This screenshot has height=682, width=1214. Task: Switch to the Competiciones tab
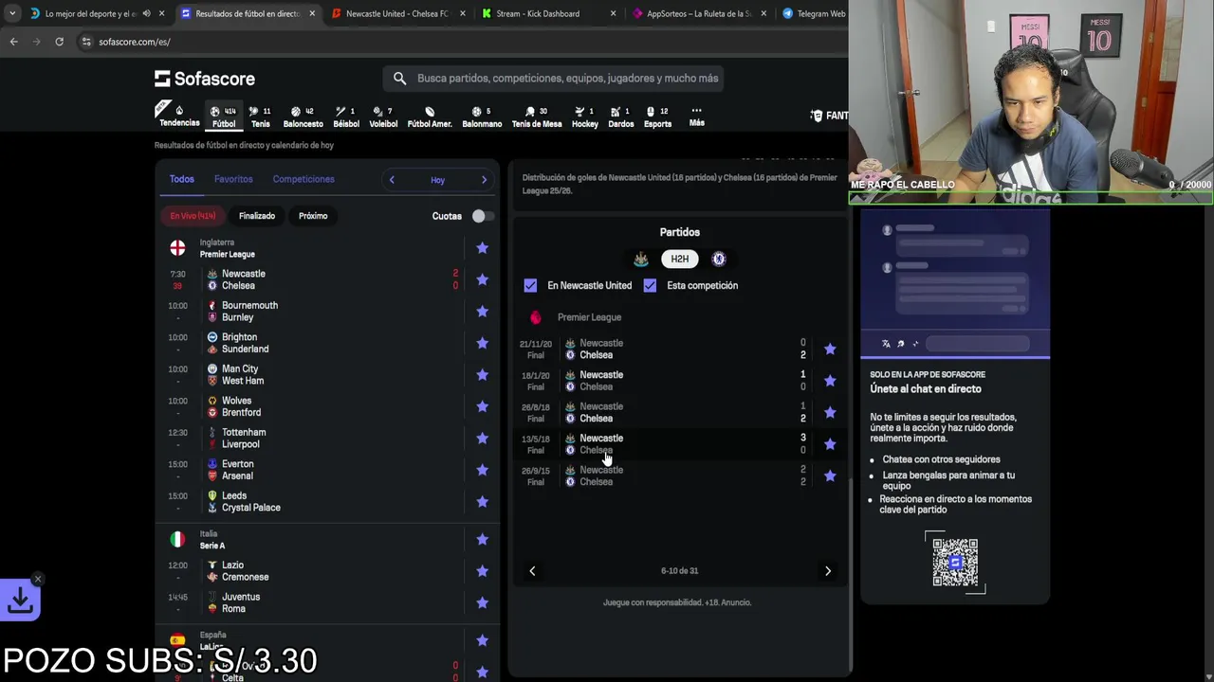point(303,179)
